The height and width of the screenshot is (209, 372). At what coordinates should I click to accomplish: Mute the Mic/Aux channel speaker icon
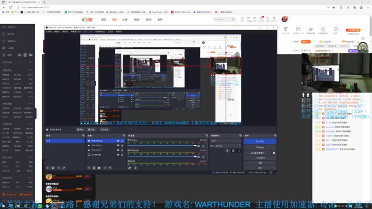199,146
